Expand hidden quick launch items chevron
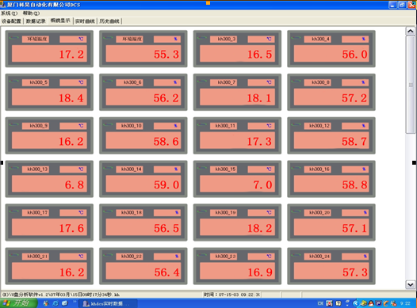417x308 pixels. point(75,302)
